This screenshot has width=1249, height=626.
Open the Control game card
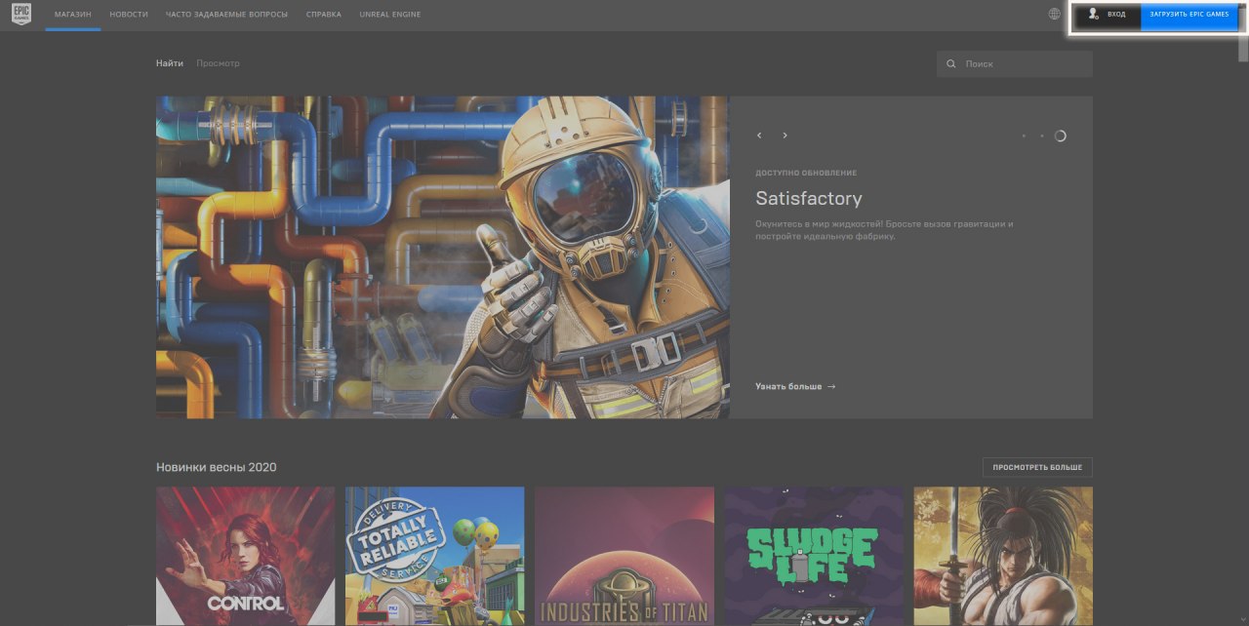245,557
